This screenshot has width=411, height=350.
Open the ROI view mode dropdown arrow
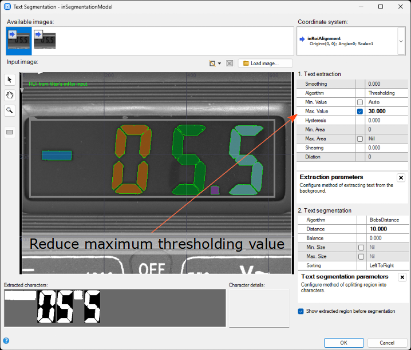click(x=219, y=63)
